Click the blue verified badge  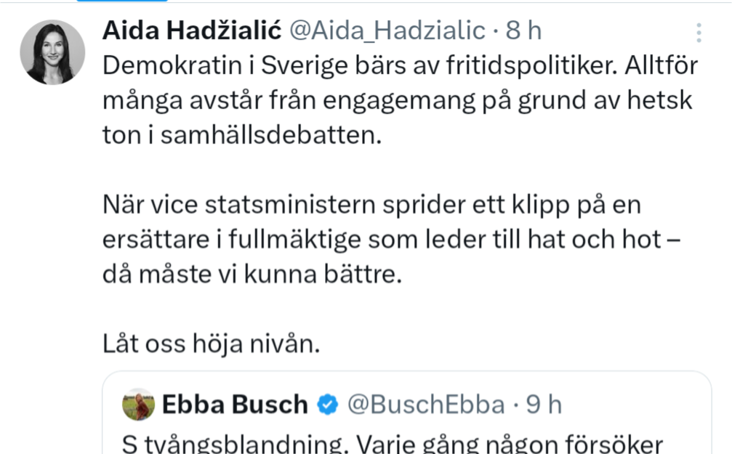pos(328,405)
